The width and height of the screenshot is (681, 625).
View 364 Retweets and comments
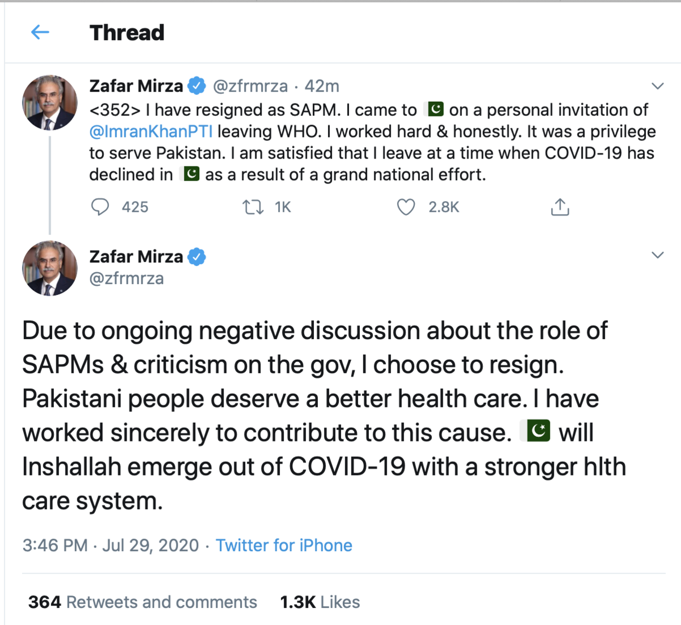click(142, 602)
